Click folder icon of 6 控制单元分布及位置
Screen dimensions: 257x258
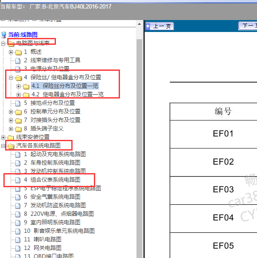pos(18,112)
